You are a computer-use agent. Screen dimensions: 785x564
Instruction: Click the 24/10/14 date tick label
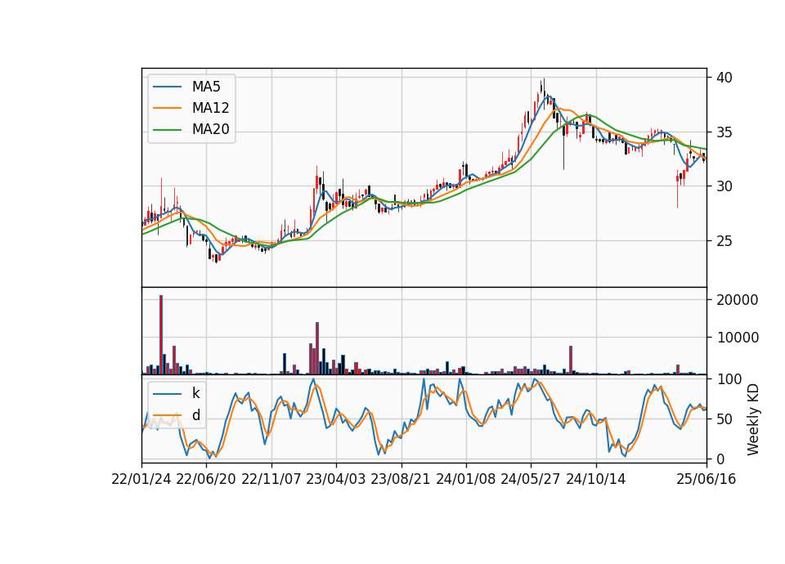[x=596, y=479]
